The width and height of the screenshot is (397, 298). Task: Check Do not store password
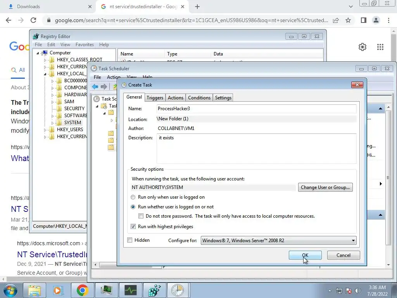point(141,216)
